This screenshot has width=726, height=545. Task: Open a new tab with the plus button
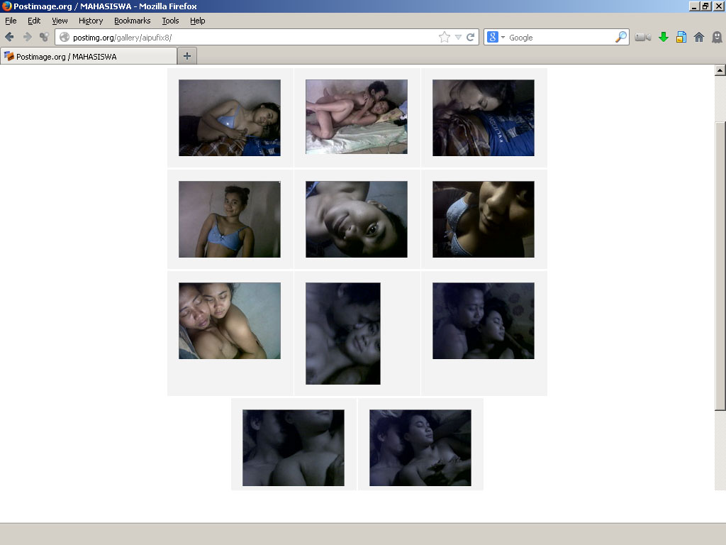pos(186,55)
